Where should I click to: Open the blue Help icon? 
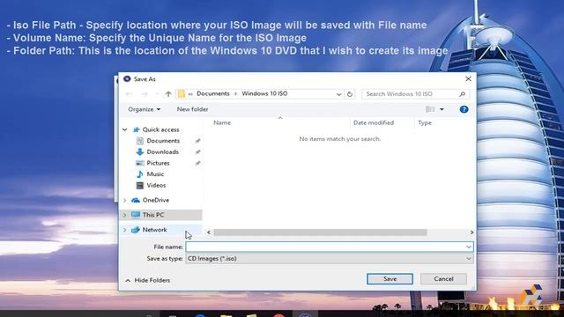[x=464, y=109]
